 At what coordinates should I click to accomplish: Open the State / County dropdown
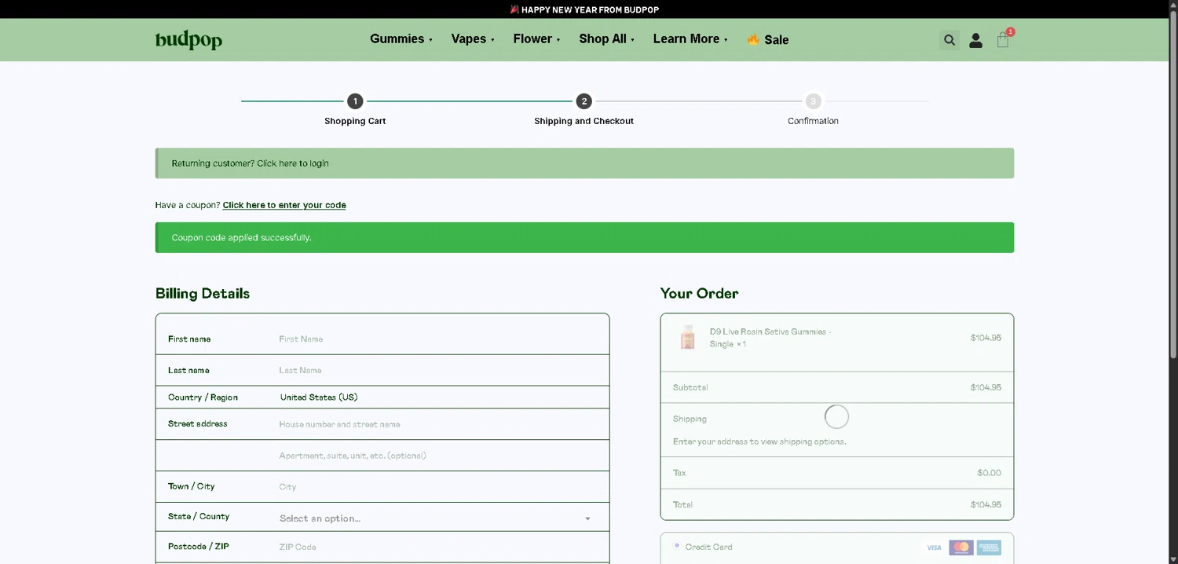pyautogui.click(x=435, y=518)
